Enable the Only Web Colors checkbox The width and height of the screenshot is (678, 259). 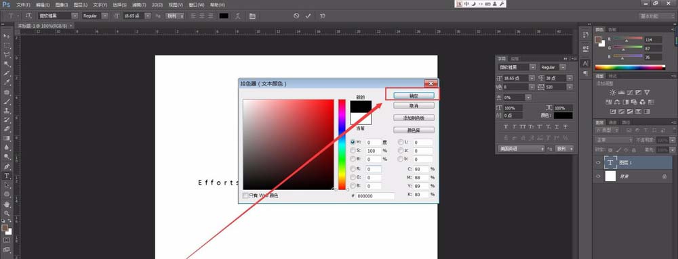(245, 195)
